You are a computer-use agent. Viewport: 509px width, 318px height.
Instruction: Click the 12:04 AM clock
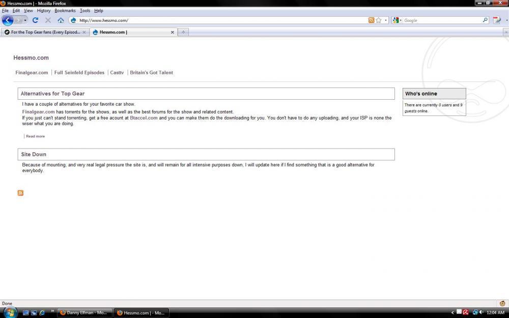click(495, 313)
